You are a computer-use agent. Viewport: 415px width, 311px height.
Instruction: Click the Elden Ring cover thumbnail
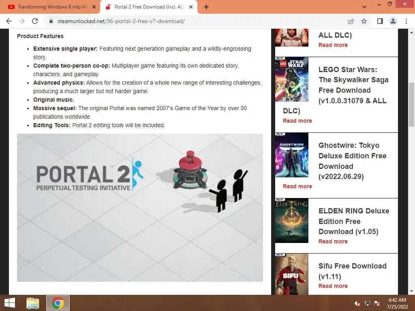pyautogui.click(x=292, y=221)
